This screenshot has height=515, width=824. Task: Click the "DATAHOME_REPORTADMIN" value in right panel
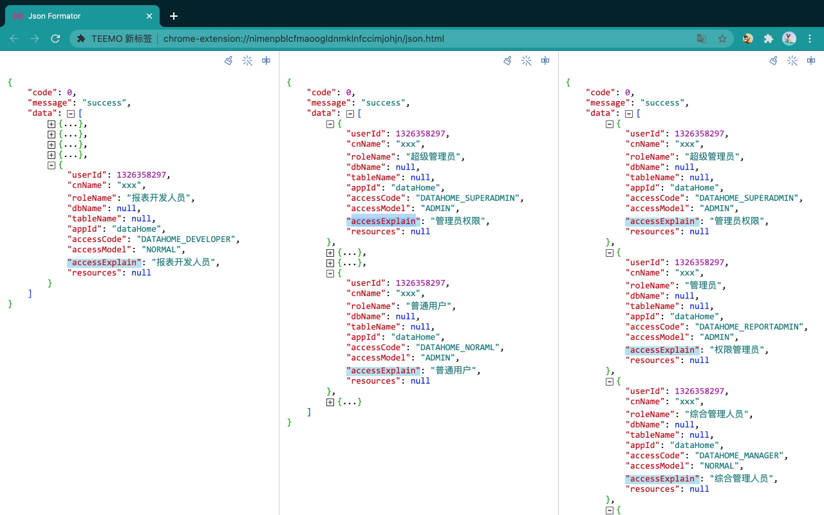tap(750, 326)
